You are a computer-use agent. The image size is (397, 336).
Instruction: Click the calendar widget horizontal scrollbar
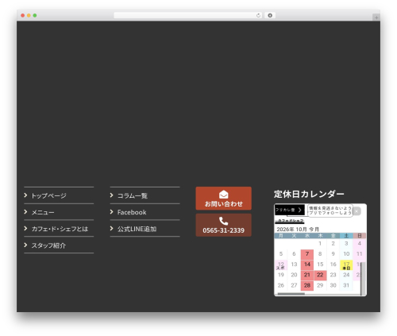[291, 294]
